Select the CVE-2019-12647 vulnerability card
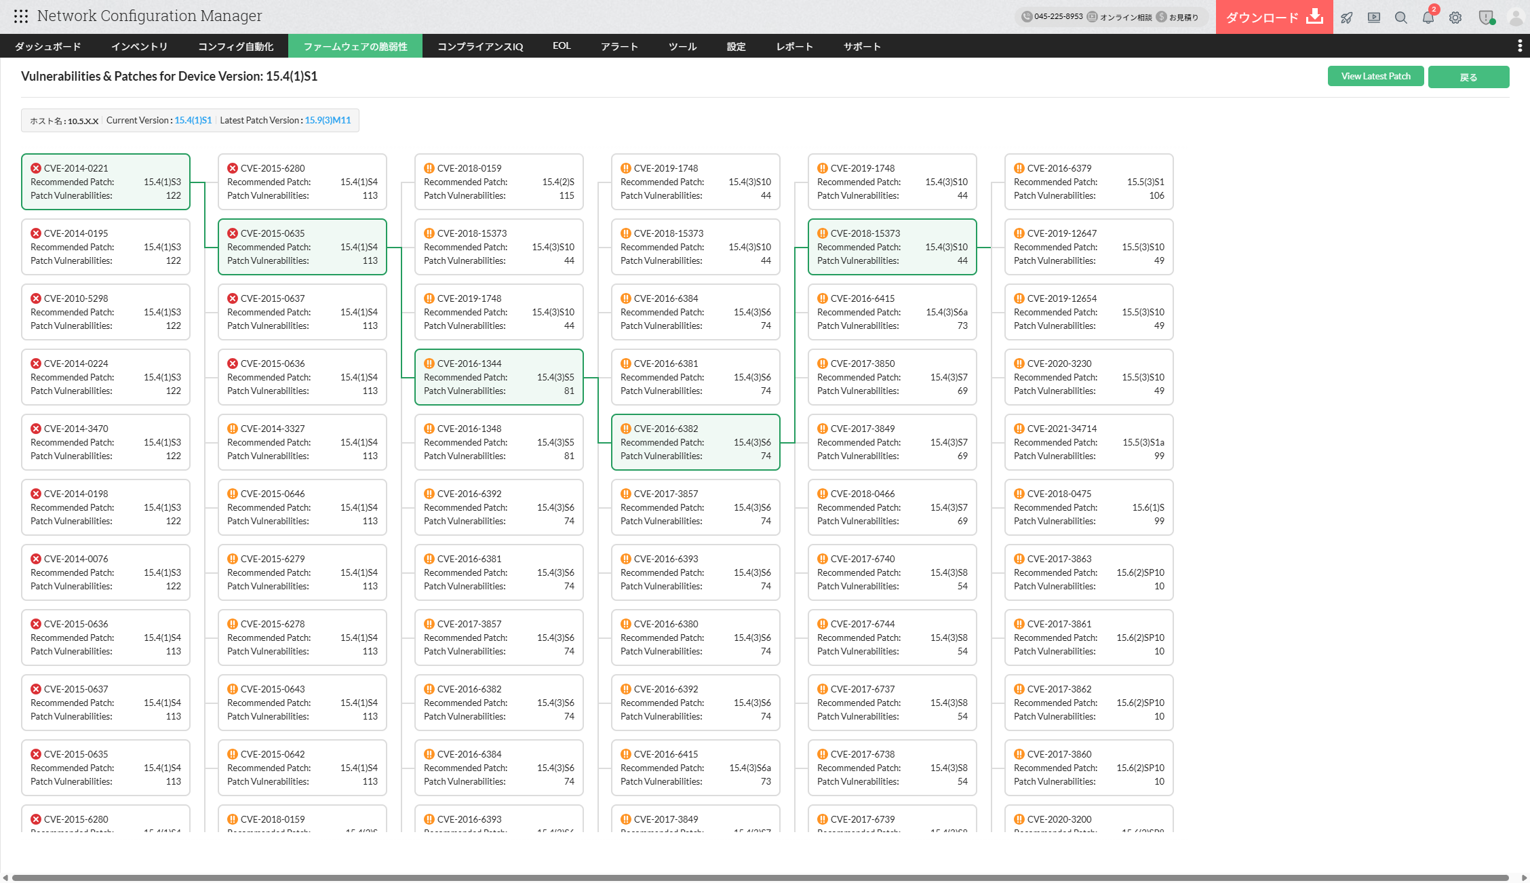The width and height of the screenshot is (1530, 883). click(1089, 247)
